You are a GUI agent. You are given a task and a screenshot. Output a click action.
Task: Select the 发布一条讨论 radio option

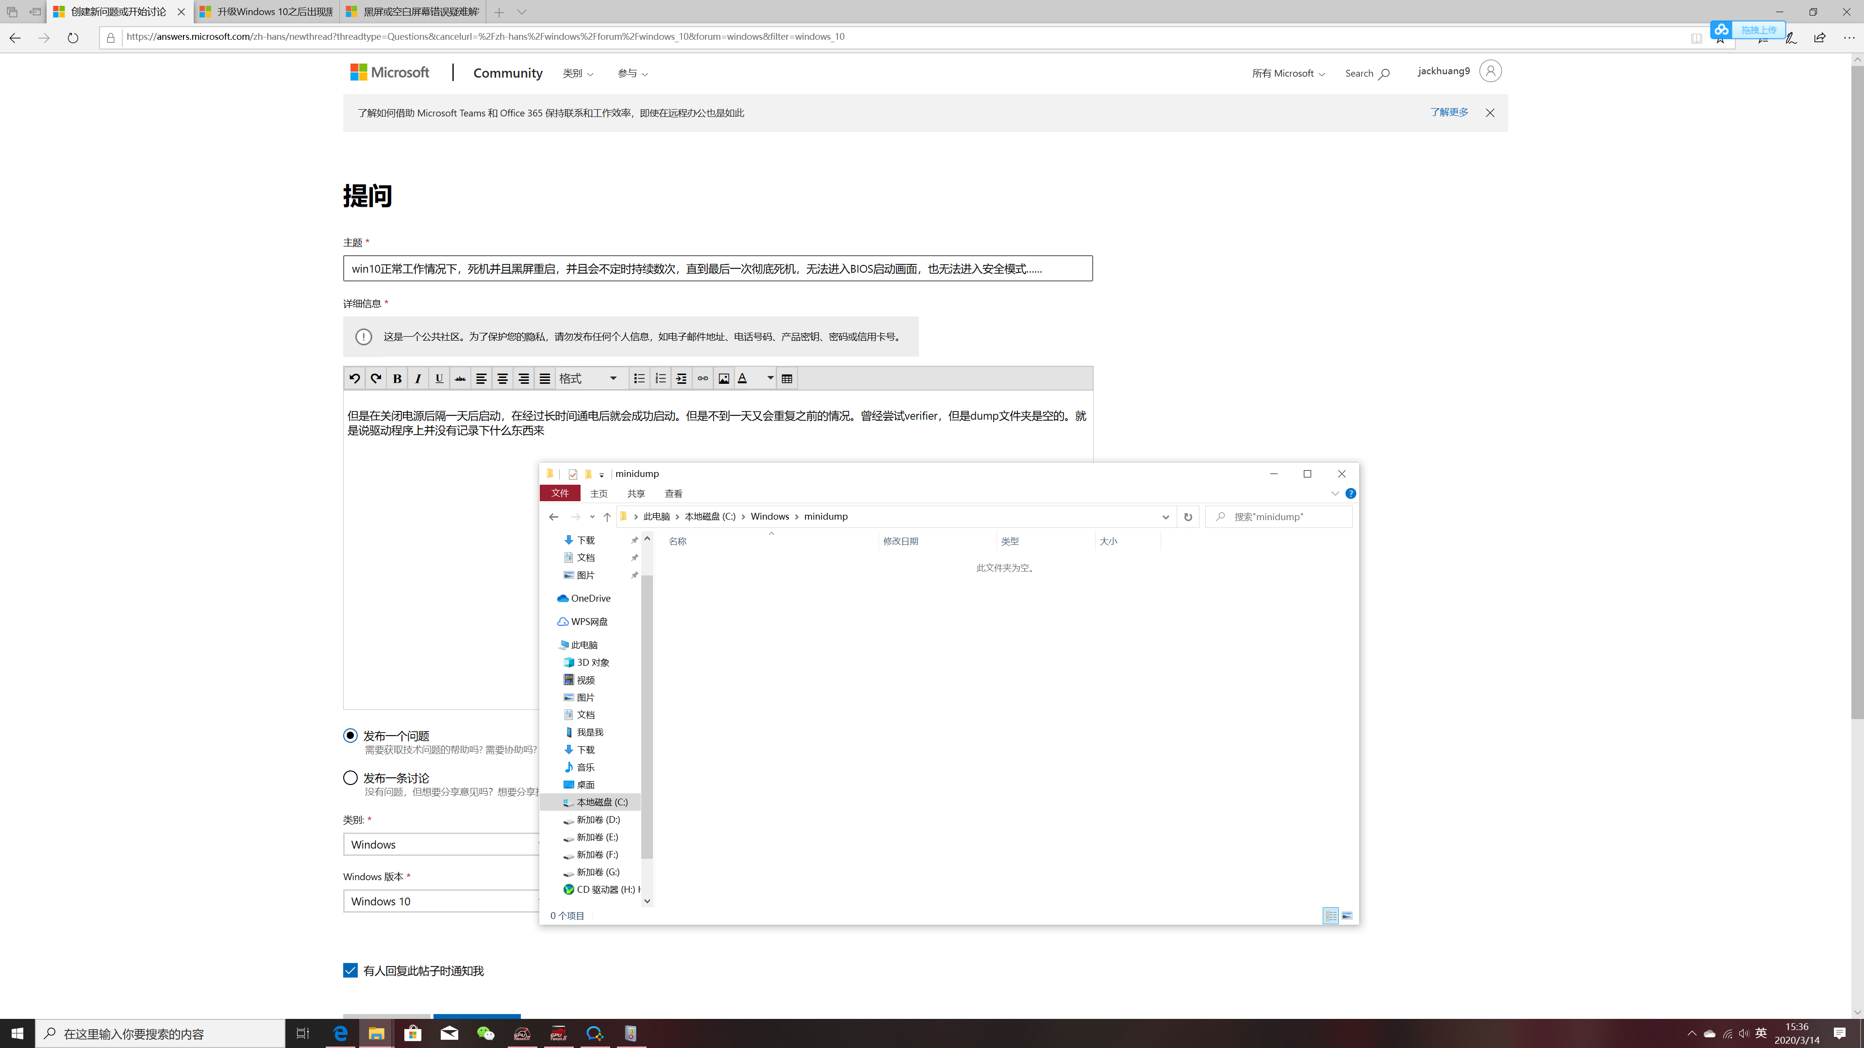(x=350, y=777)
